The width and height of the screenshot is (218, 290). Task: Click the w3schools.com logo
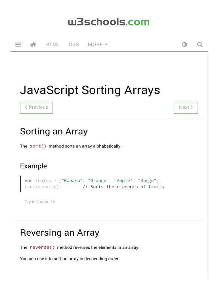coord(109,22)
